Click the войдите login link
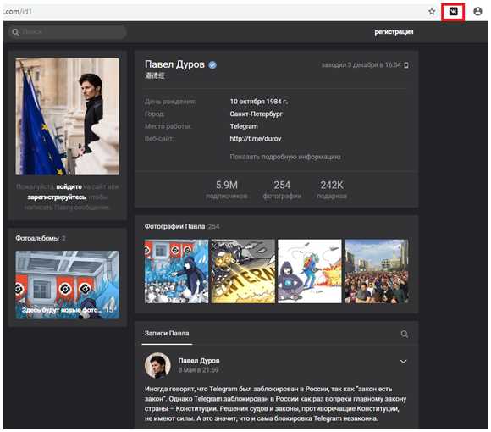This screenshot has width=491, height=432. coord(69,186)
